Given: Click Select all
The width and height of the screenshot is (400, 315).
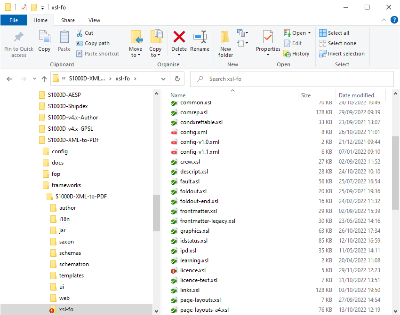Looking at the screenshot, I should pos(334,33).
